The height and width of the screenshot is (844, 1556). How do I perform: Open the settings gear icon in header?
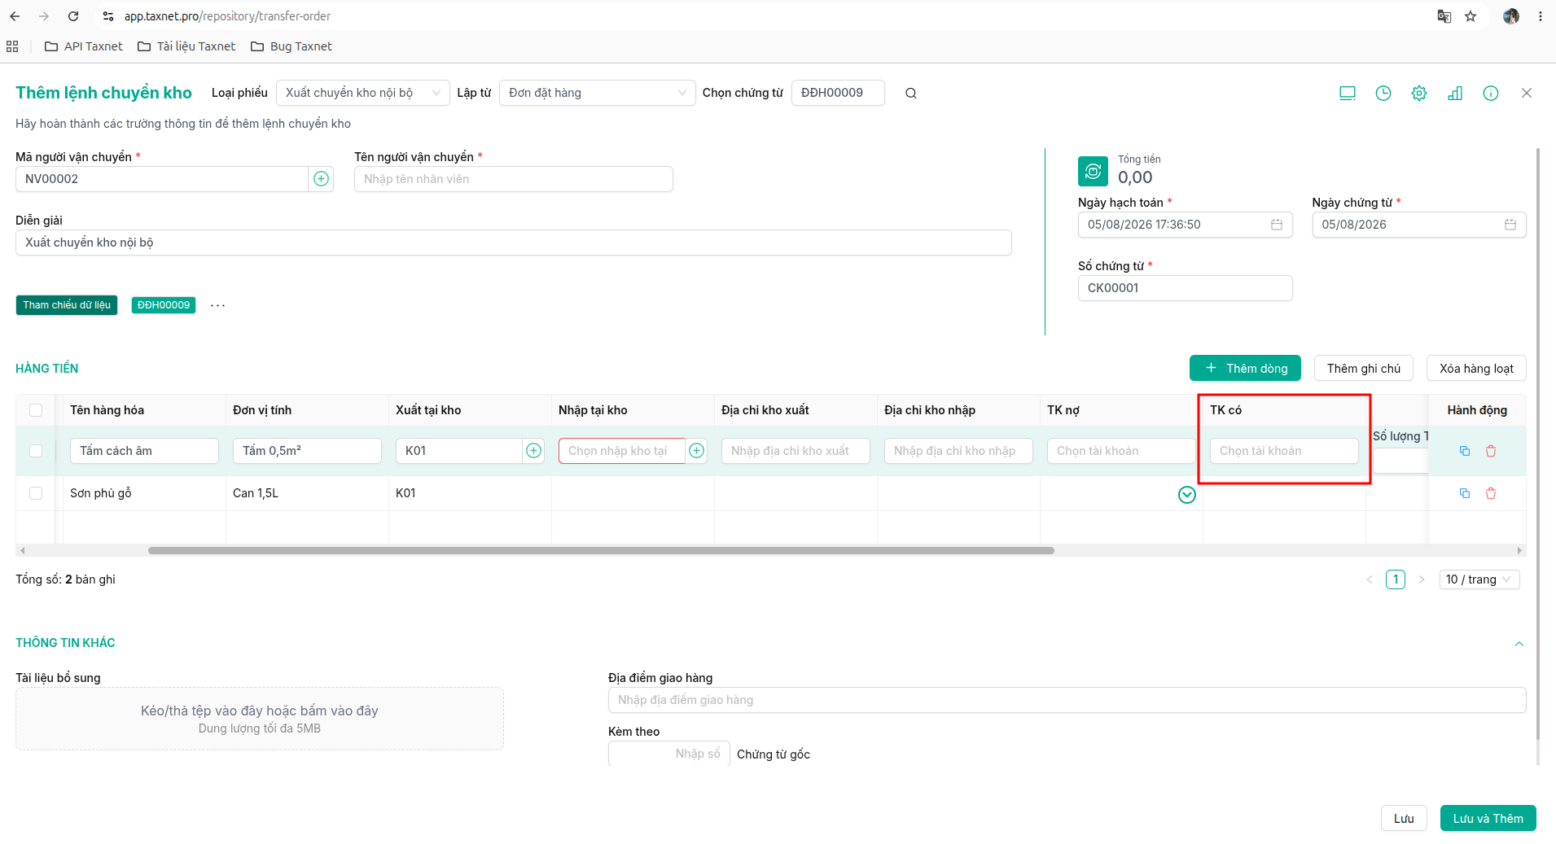(1419, 94)
